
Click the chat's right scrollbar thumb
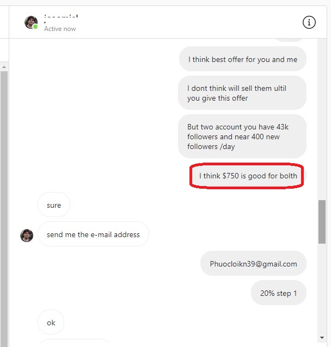322,221
